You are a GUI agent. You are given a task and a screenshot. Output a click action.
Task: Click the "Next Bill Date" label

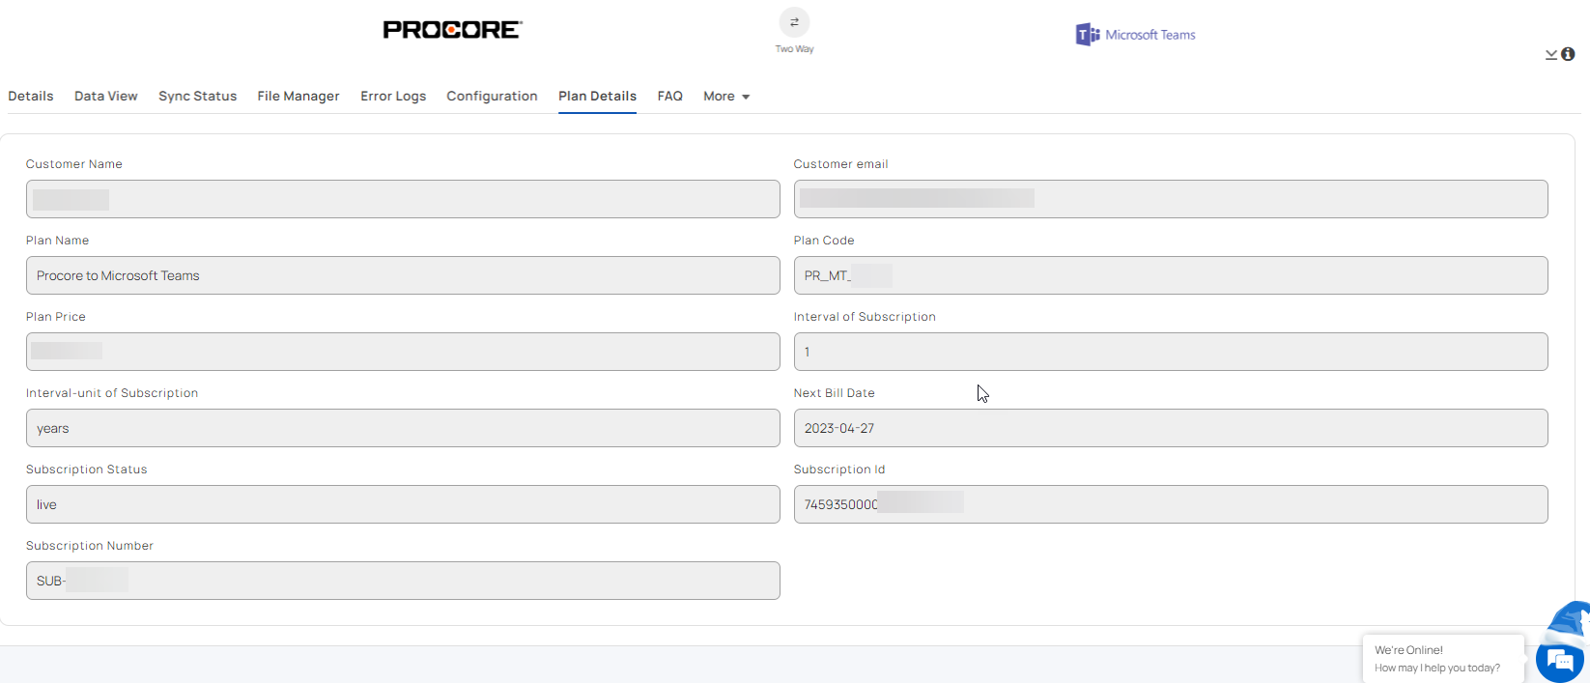coord(835,393)
